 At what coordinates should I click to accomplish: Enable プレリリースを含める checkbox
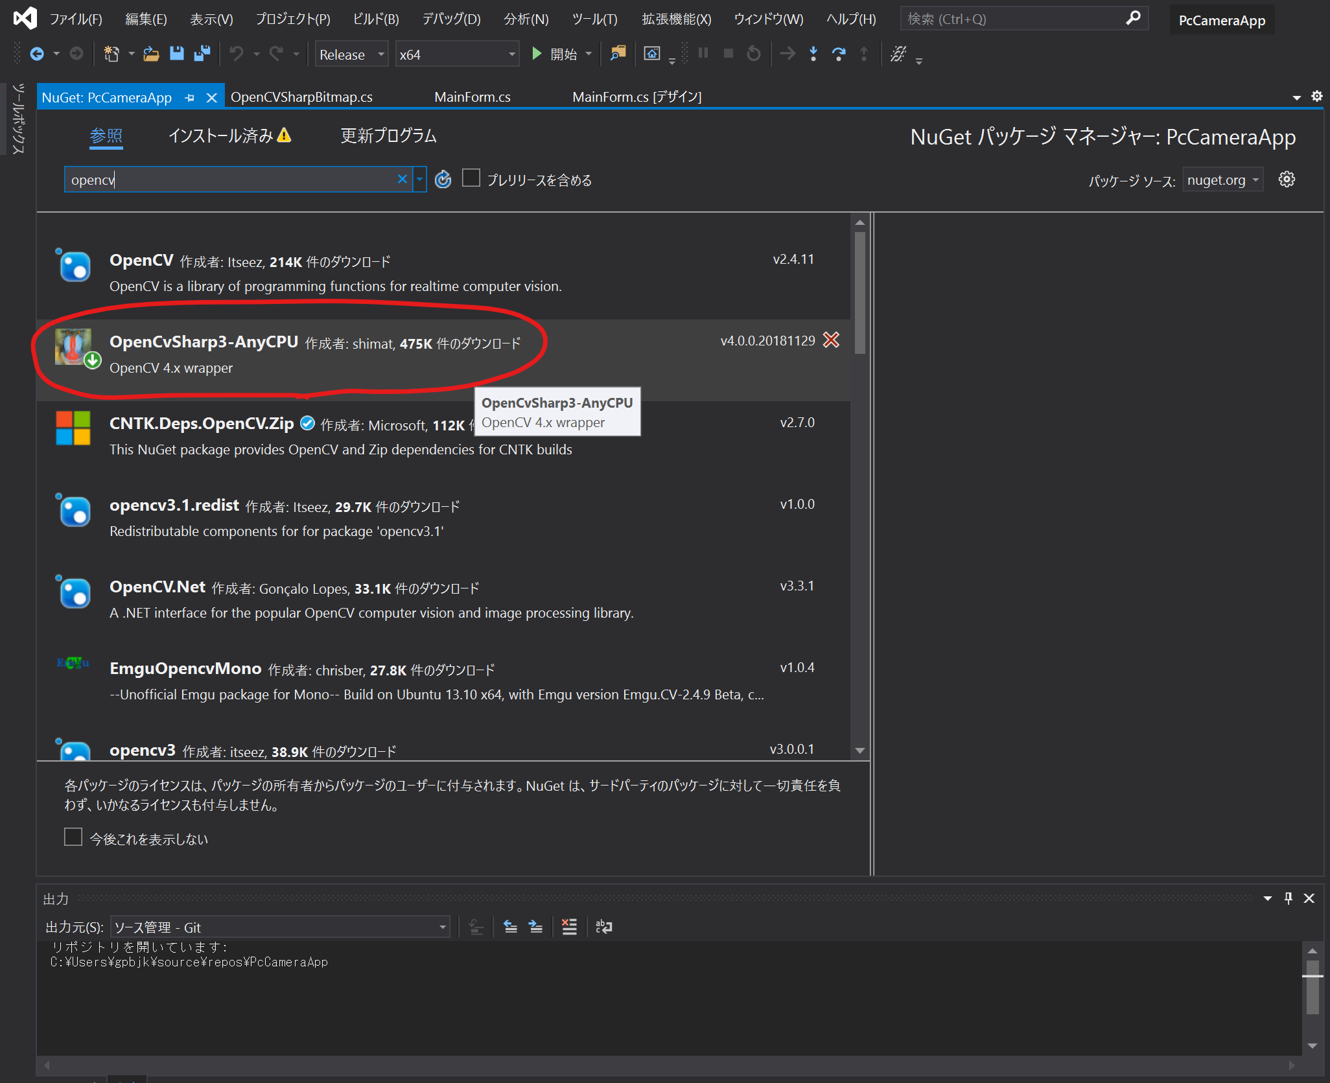[x=471, y=178]
